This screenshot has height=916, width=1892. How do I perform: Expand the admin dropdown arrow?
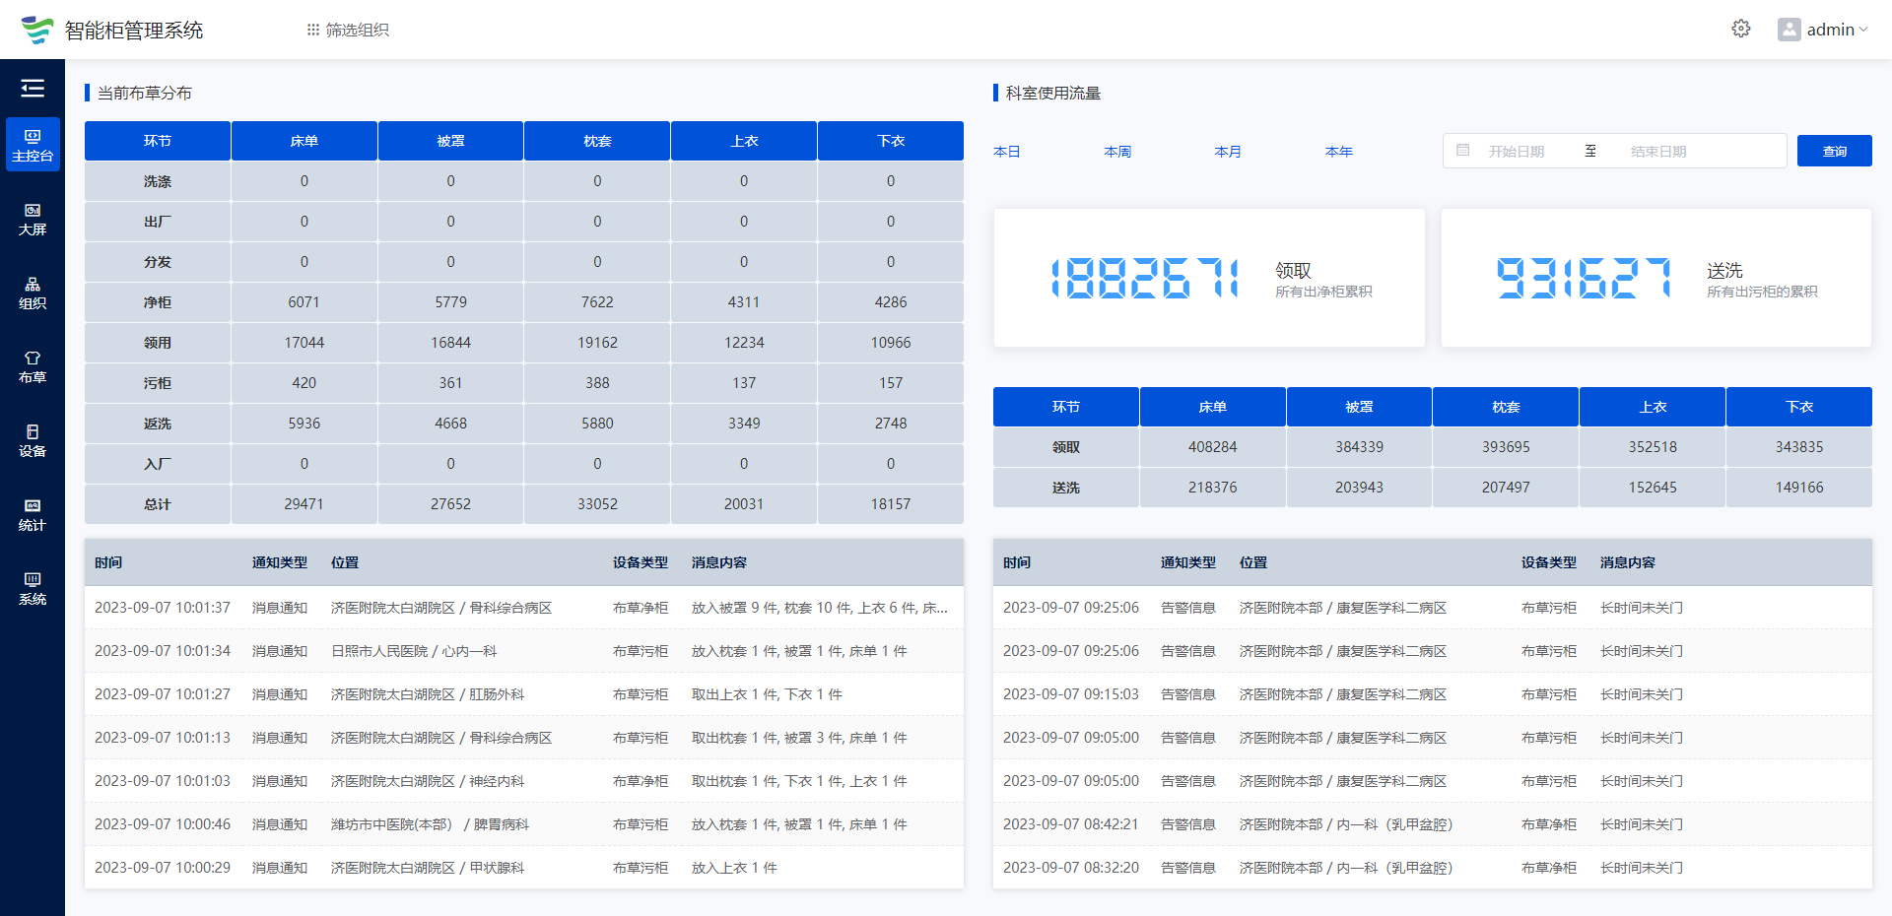pos(1863,30)
